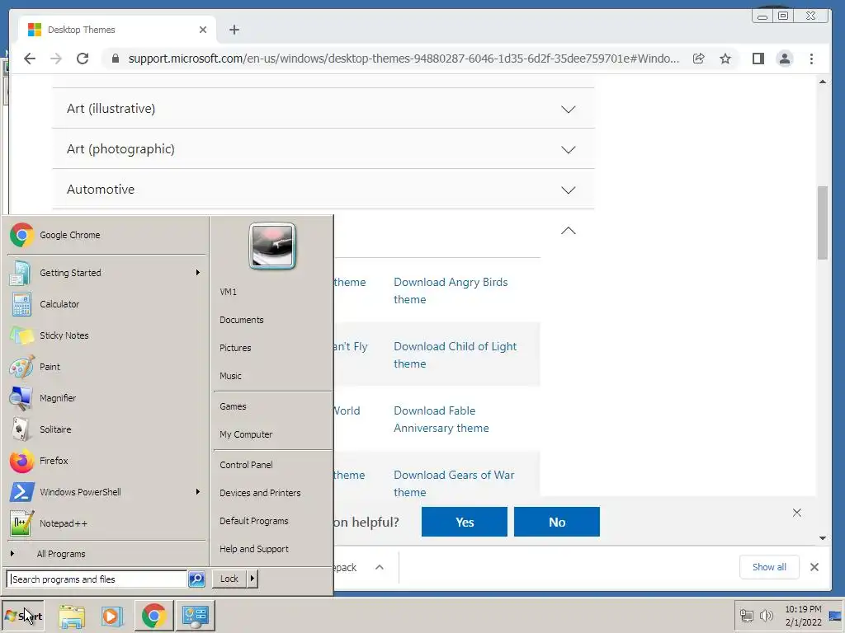This screenshot has height=633, width=845.
Task: Expand Art (illustrative) section
Action: (323, 109)
